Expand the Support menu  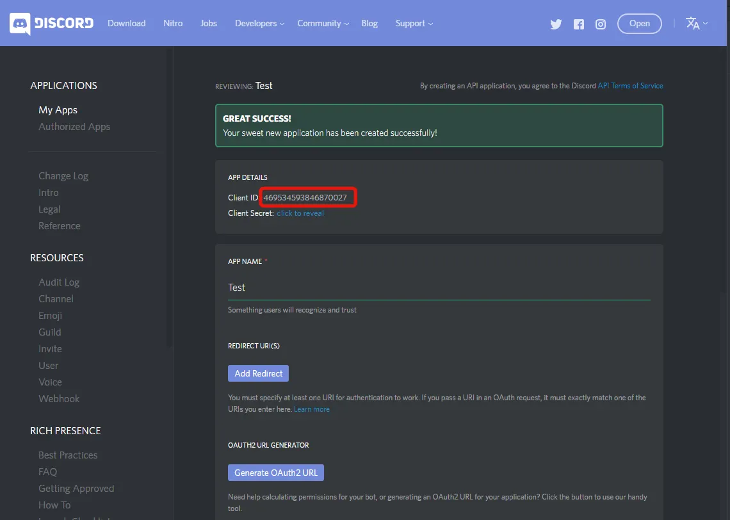pos(414,23)
